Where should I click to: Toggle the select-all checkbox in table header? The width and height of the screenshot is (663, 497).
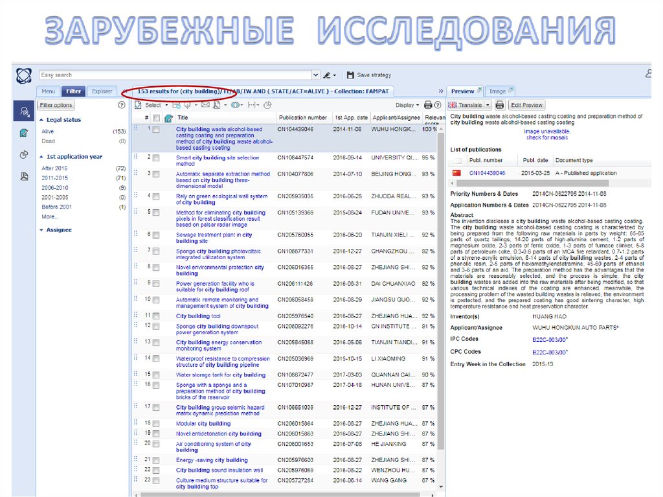coord(156,118)
